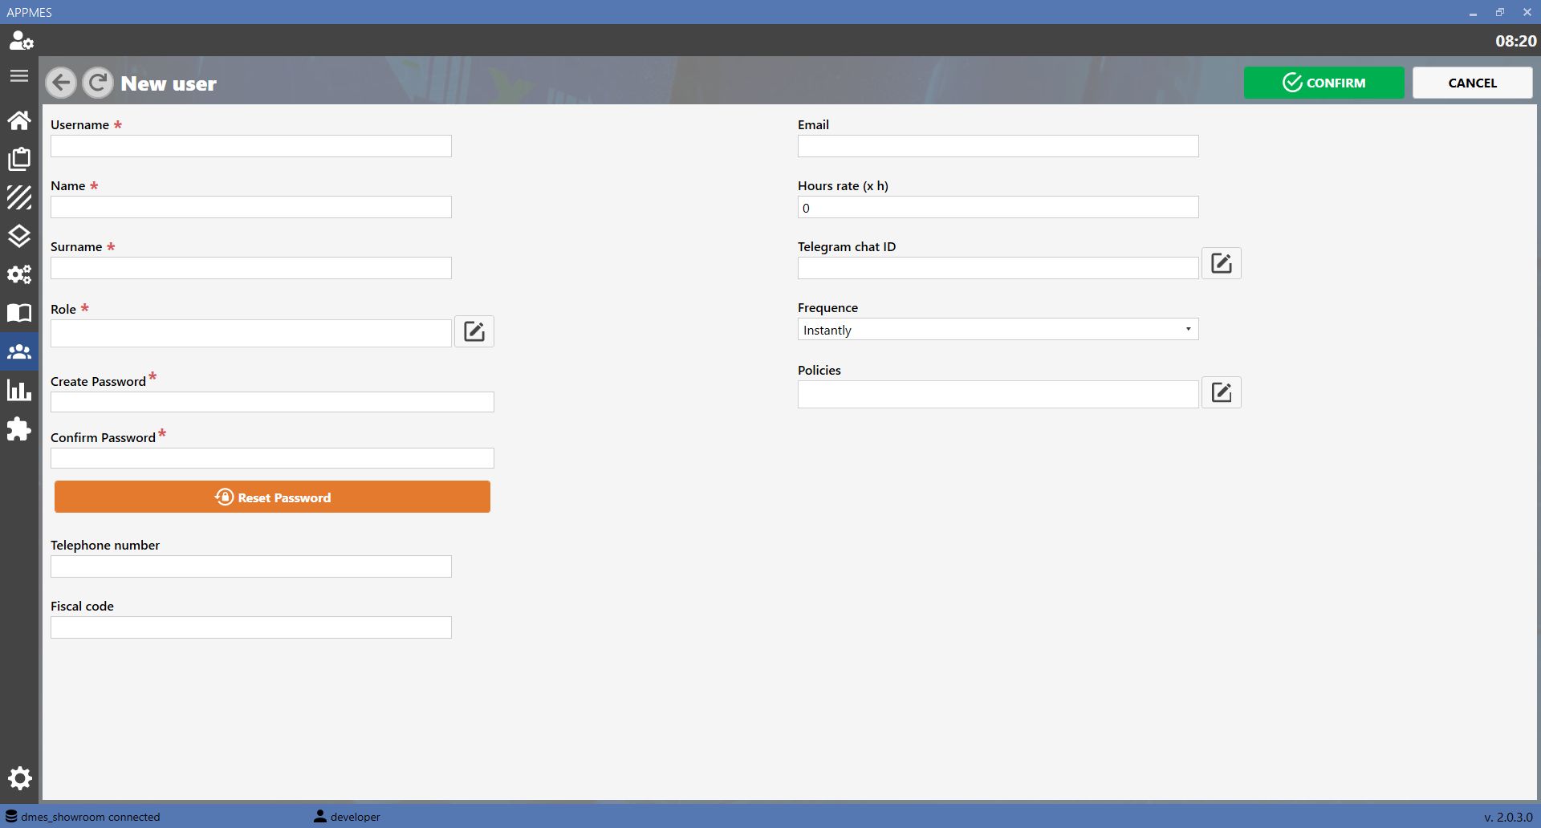Screen dimensions: 1541x828
Task: Click the edit icon beside Role field
Action: click(x=474, y=331)
